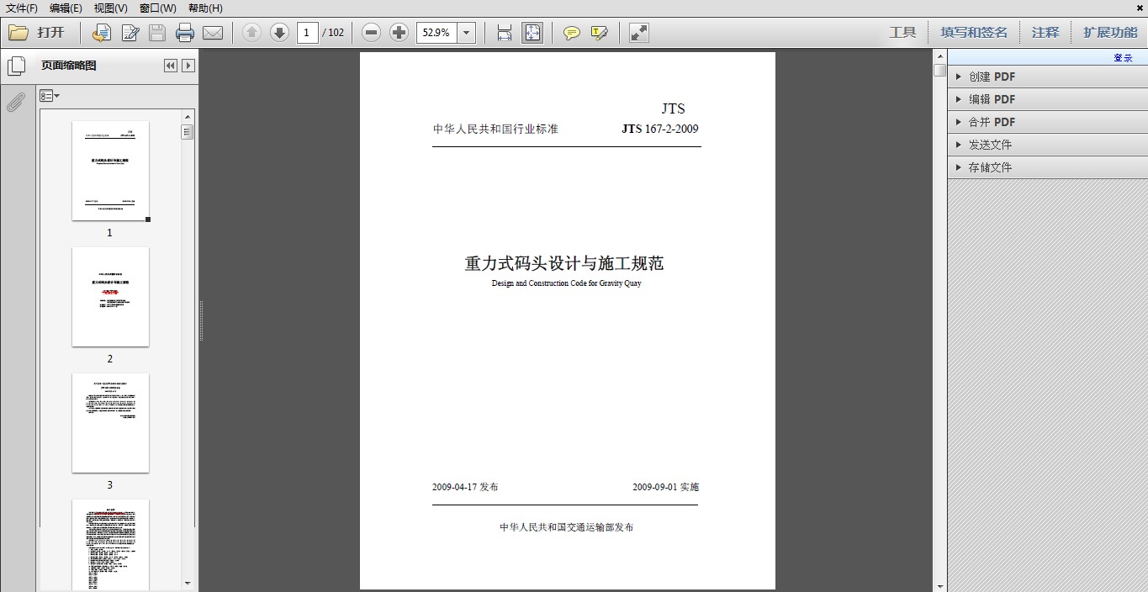Viewport: 1148px width, 592px height.
Task: Select the partly visible fourth page thumbnail
Action: [x=110, y=545]
